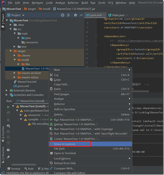Click the debug bug icon in Run sidebar

[8, 137]
